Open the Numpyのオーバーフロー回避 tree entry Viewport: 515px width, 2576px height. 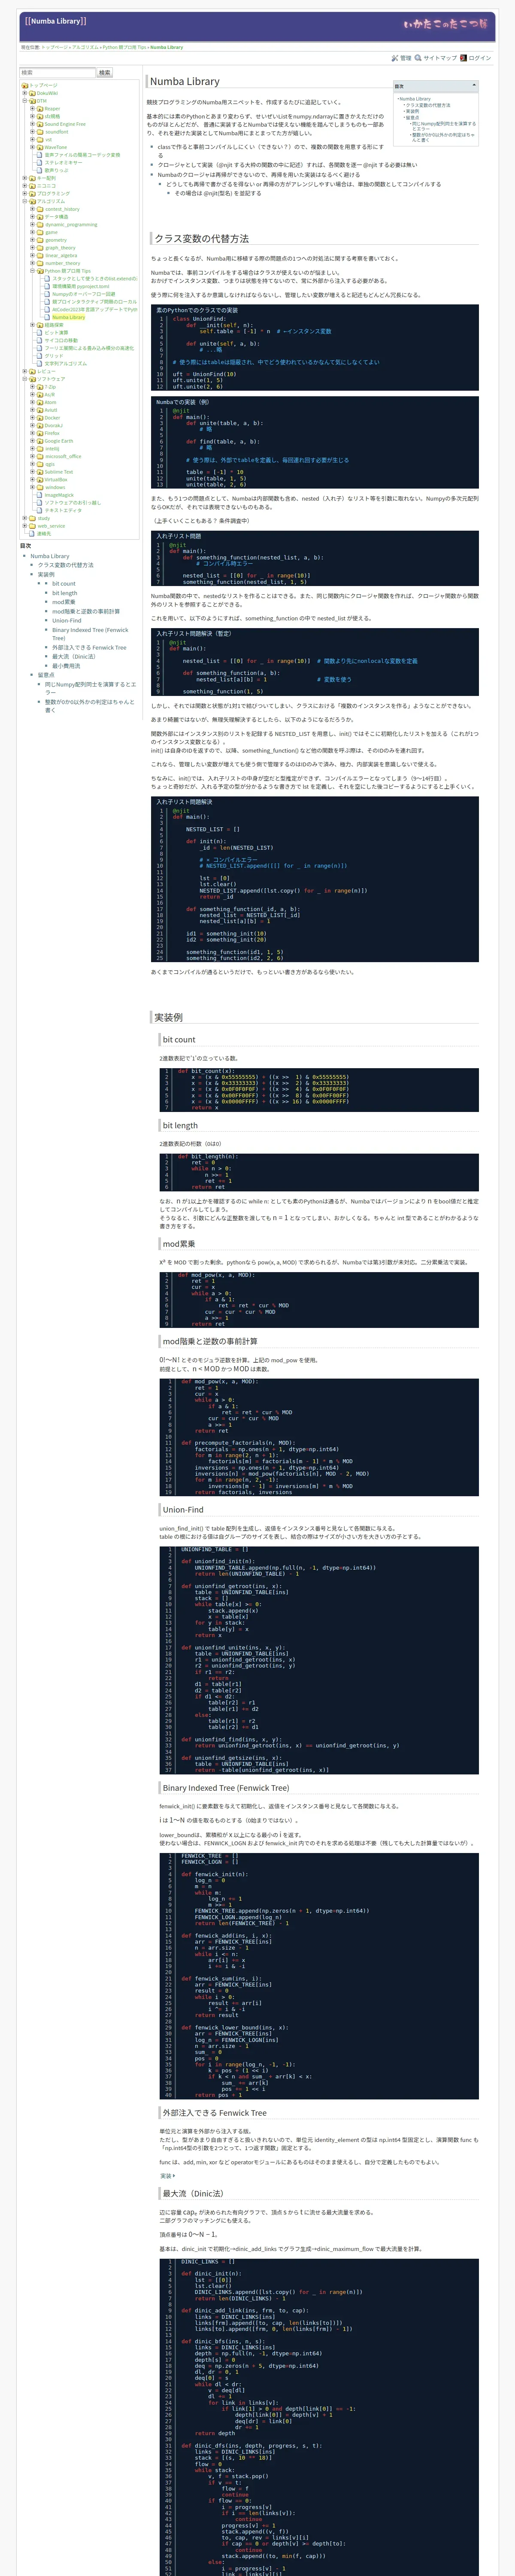pyautogui.click(x=84, y=294)
